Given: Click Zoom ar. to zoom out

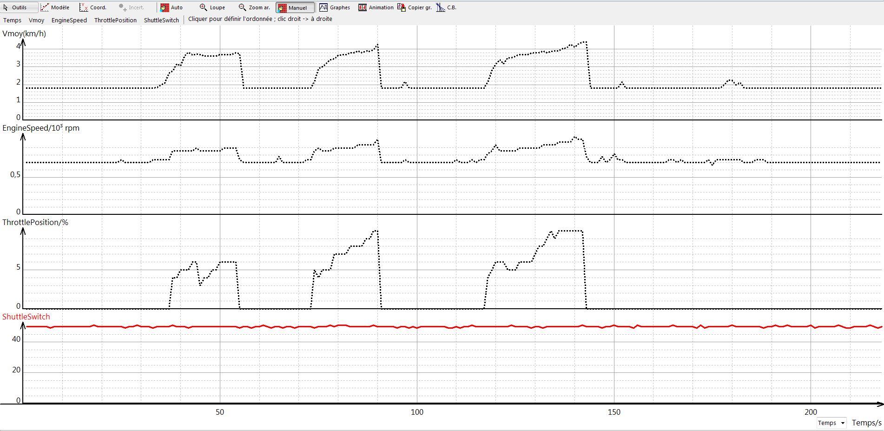Looking at the screenshot, I should coord(254,7).
